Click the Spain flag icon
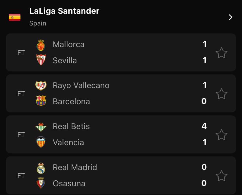 (x=15, y=17)
